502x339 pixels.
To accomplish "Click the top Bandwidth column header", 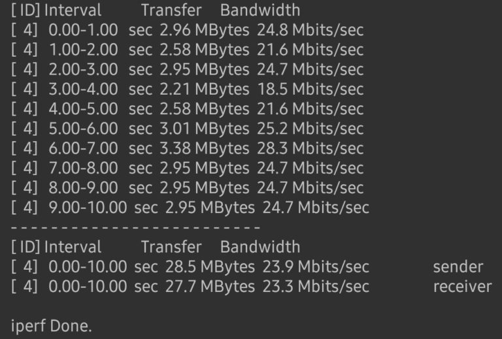I will [x=260, y=10].
